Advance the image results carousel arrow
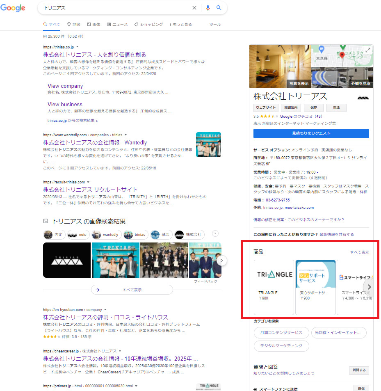 point(221,261)
